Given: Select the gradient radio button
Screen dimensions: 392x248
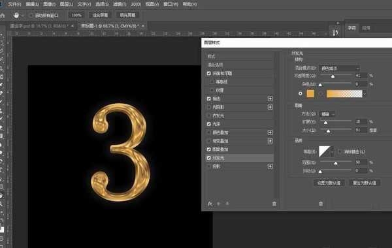Looking at the screenshot, I should tap(321, 94).
